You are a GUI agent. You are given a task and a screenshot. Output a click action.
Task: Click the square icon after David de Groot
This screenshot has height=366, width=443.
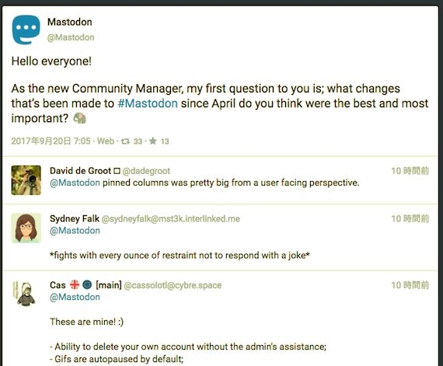(117, 171)
